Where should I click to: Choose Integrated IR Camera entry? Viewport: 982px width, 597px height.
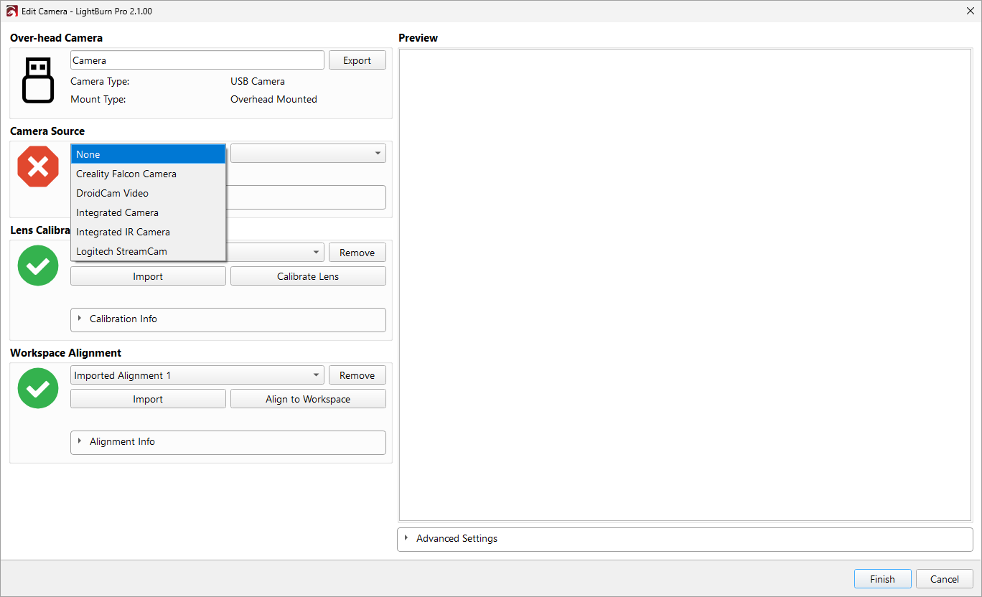[148, 232]
